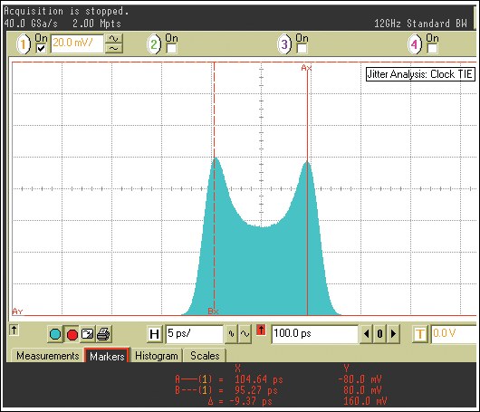Decrease vertical scale with small wave button
480x412 pixels.
click(114, 48)
